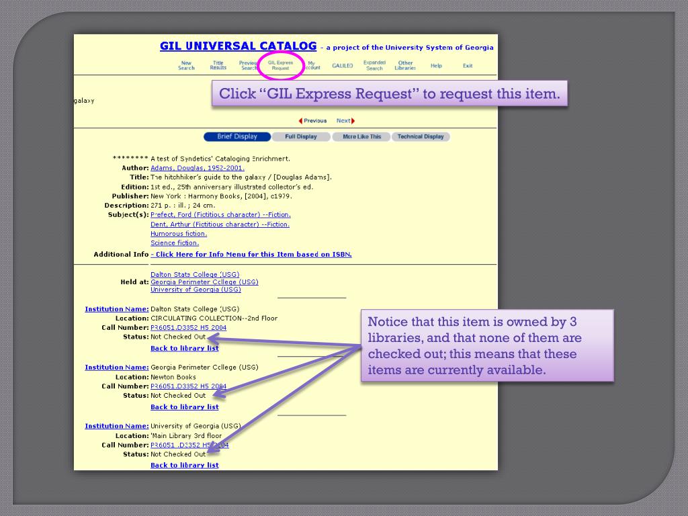
Task: Select the Newton Books location text
Action: pos(173,378)
